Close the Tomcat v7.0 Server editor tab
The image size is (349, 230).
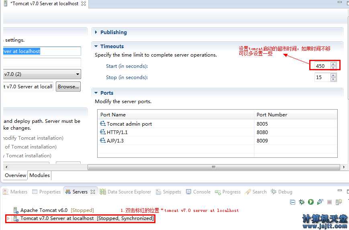click(x=84, y=4)
